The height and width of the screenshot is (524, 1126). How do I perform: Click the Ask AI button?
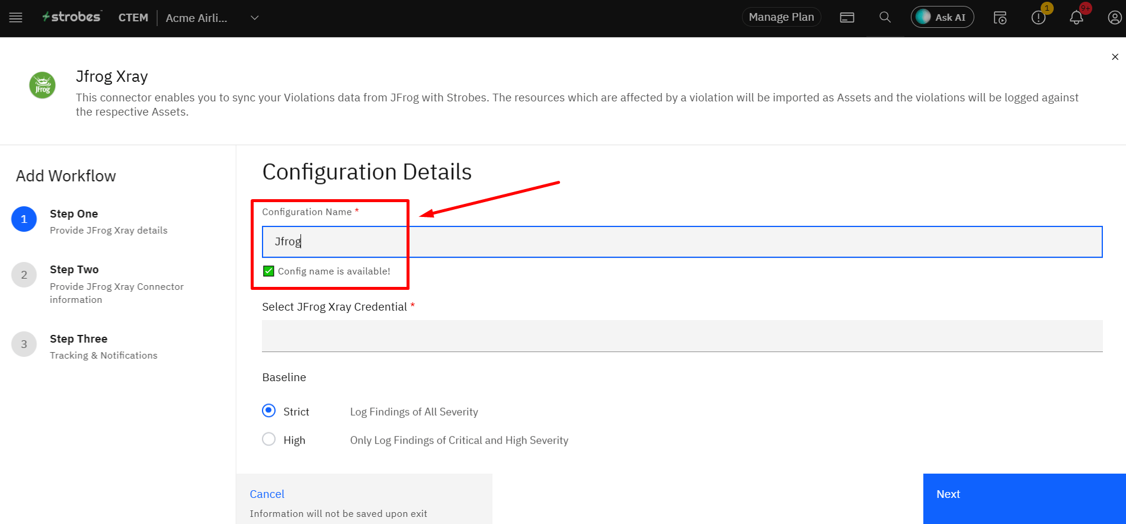[x=942, y=17]
